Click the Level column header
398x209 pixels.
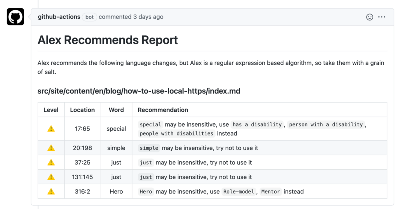[51, 110]
